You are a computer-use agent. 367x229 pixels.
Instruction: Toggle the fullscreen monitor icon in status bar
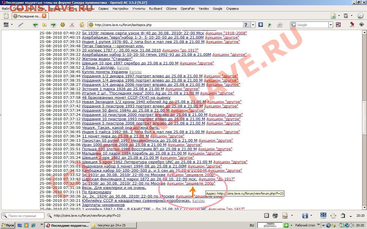click(x=323, y=216)
